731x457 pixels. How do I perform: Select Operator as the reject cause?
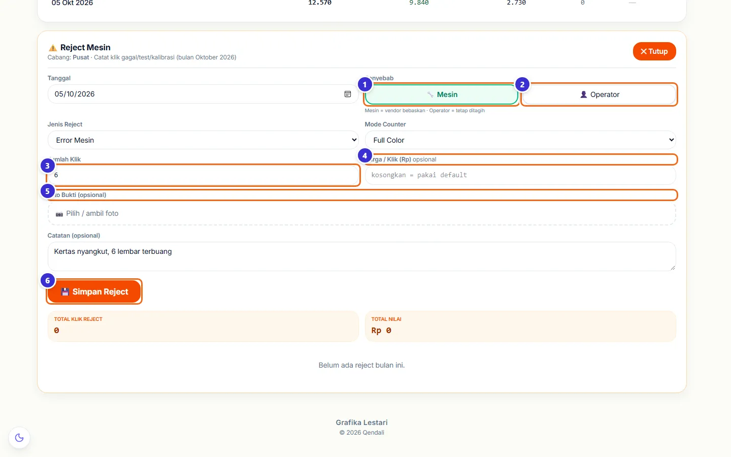pyautogui.click(x=600, y=94)
